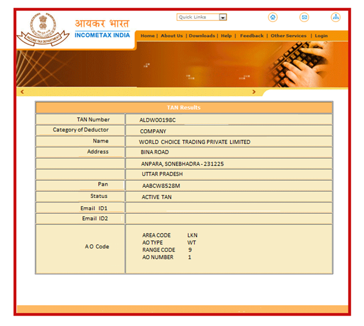Open the Home menu item
The width and height of the screenshot is (364, 326).
tap(147, 36)
